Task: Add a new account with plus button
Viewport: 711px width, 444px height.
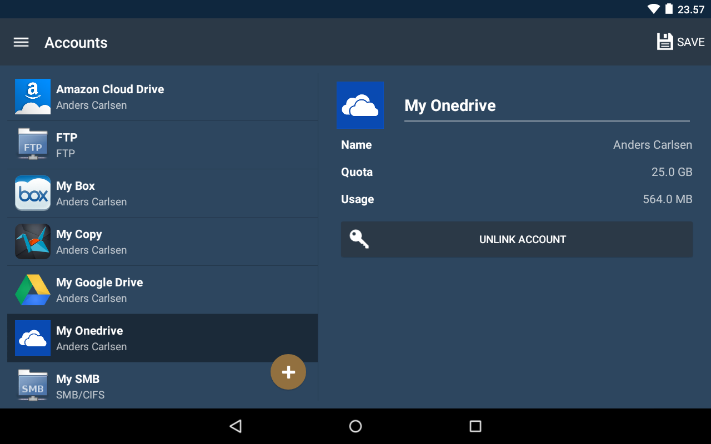Action: tap(288, 372)
